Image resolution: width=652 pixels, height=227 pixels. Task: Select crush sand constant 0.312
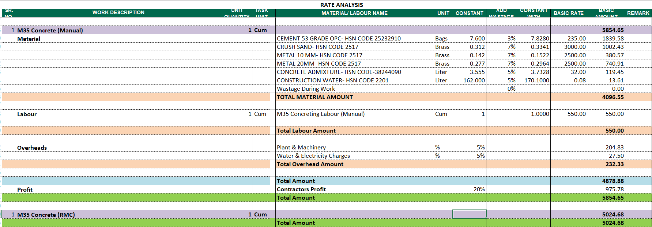pos(470,47)
